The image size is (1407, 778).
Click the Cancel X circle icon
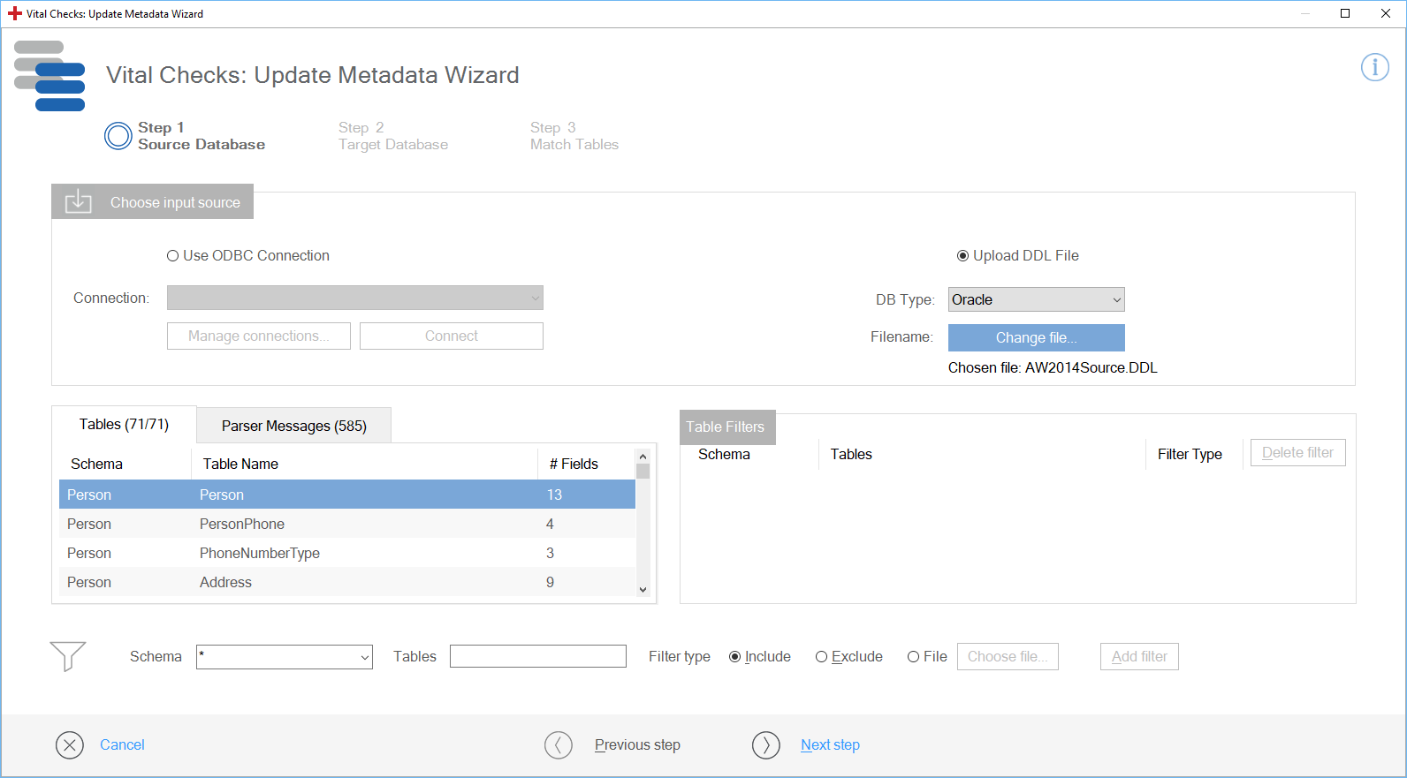[70, 745]
